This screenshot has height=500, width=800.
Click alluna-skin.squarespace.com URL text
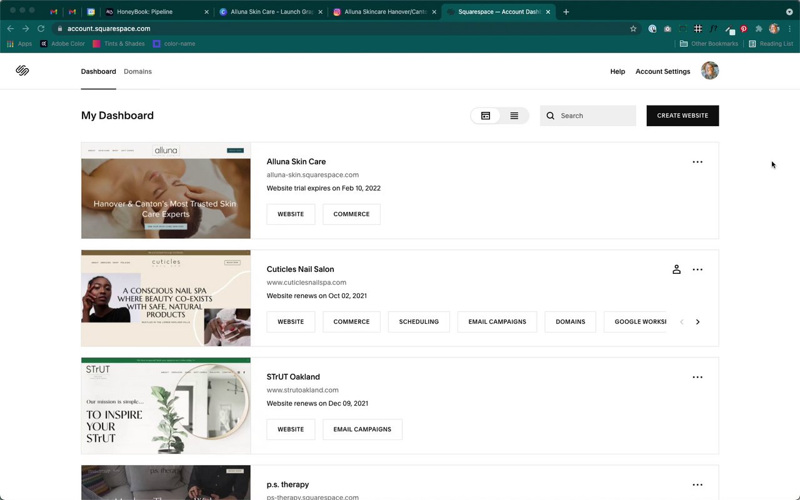[312, 175]
